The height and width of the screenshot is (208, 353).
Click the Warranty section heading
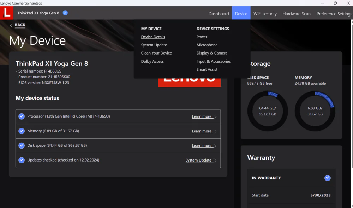[261, 158]
